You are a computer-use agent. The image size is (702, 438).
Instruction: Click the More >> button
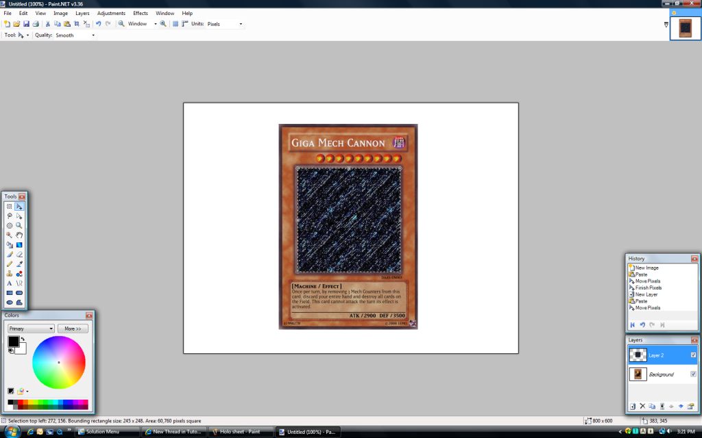click(73, 328)
